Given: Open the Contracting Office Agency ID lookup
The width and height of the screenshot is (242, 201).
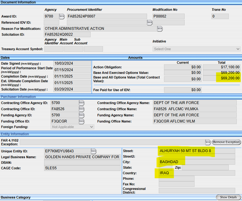Looking at the screenshot, I should [x=81, y=103].
